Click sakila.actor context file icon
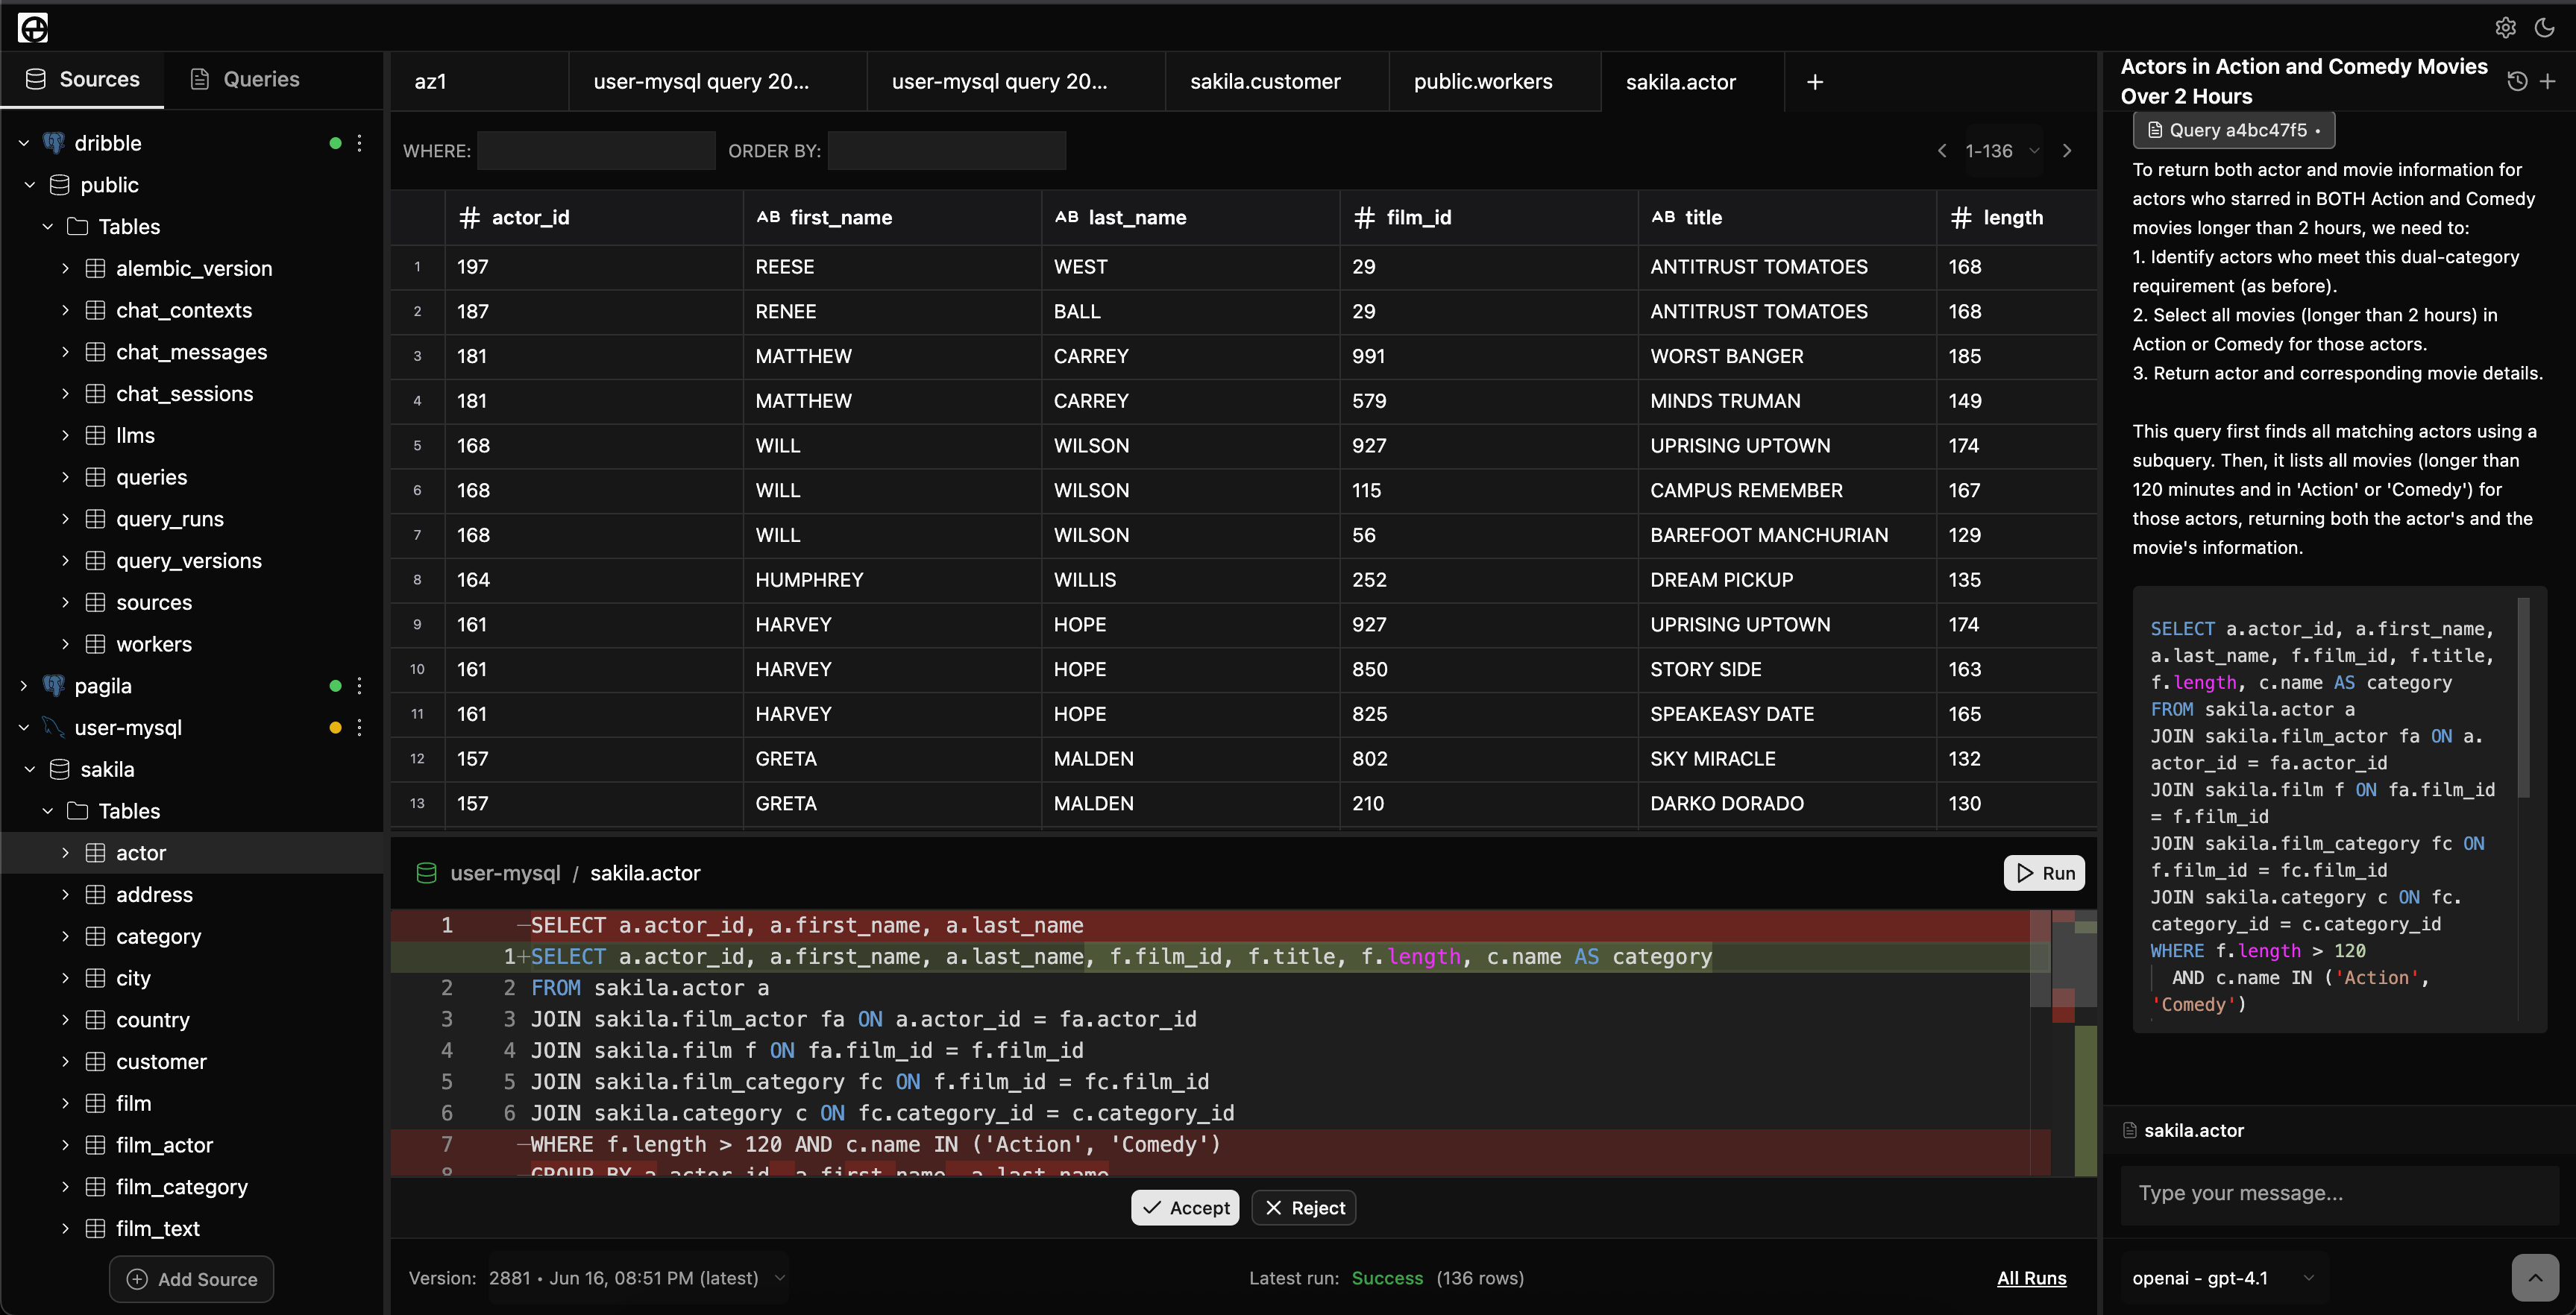The image size is (2576, 1315). 2130,1130
